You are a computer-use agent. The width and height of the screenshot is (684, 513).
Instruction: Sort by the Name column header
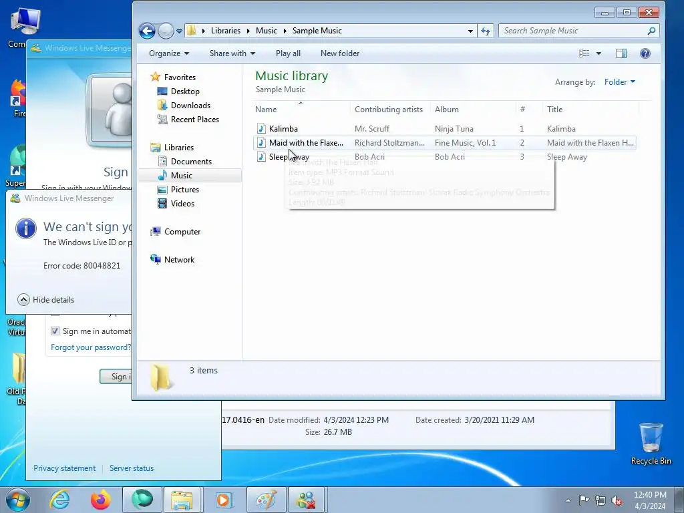[x=301, y=109]
